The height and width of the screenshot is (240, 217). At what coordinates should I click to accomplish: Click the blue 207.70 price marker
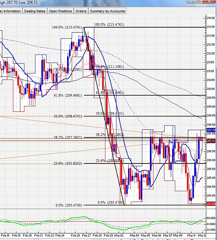click(211, 130)
